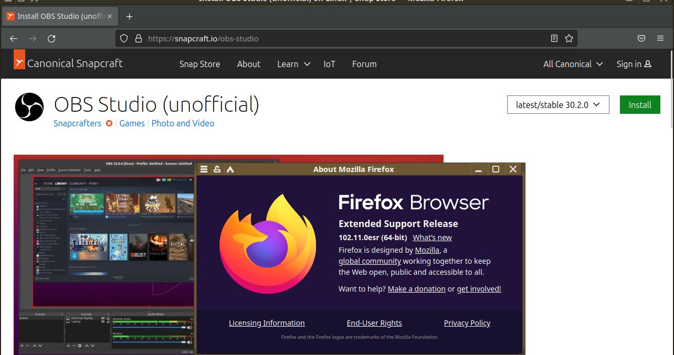Click the page vertical scrollbar
Viewport: 674px width, 355px height.
pyautogui.click(x=671, y=89)
